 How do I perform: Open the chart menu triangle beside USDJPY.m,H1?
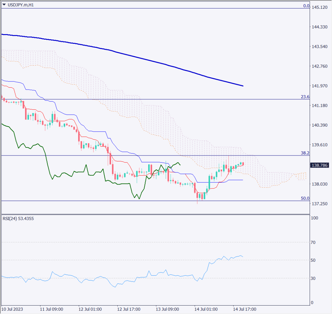tap(4, 4)
